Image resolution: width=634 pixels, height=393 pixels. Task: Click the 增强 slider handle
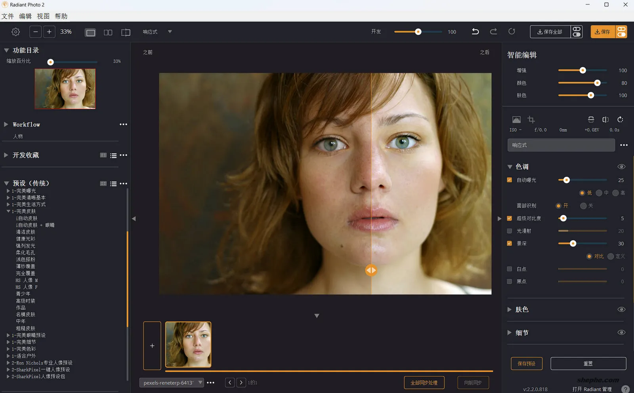[582, 70]
